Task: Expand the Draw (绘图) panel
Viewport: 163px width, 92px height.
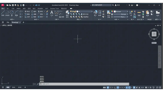Action: tap(12, 19)
